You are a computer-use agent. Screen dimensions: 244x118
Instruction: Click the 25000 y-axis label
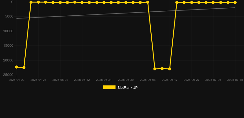tap(8, 75)
